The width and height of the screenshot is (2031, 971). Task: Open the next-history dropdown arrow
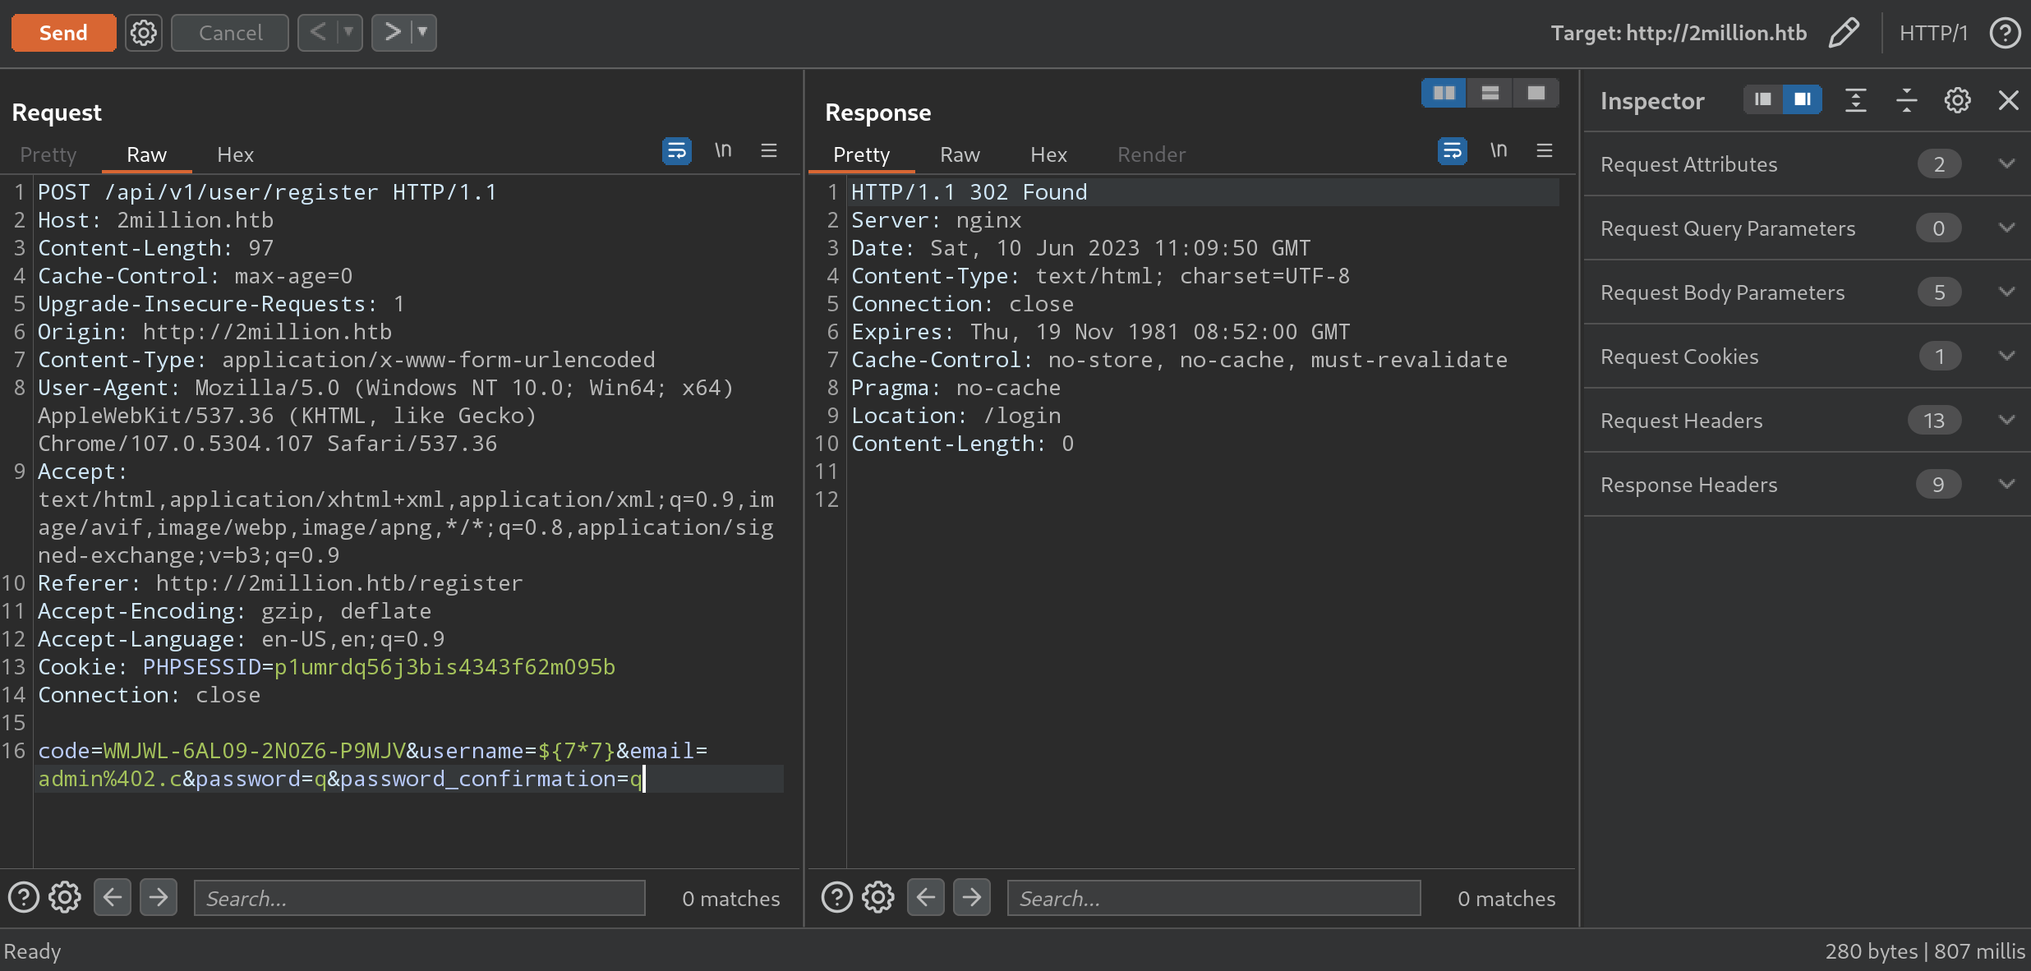[423, 33]
